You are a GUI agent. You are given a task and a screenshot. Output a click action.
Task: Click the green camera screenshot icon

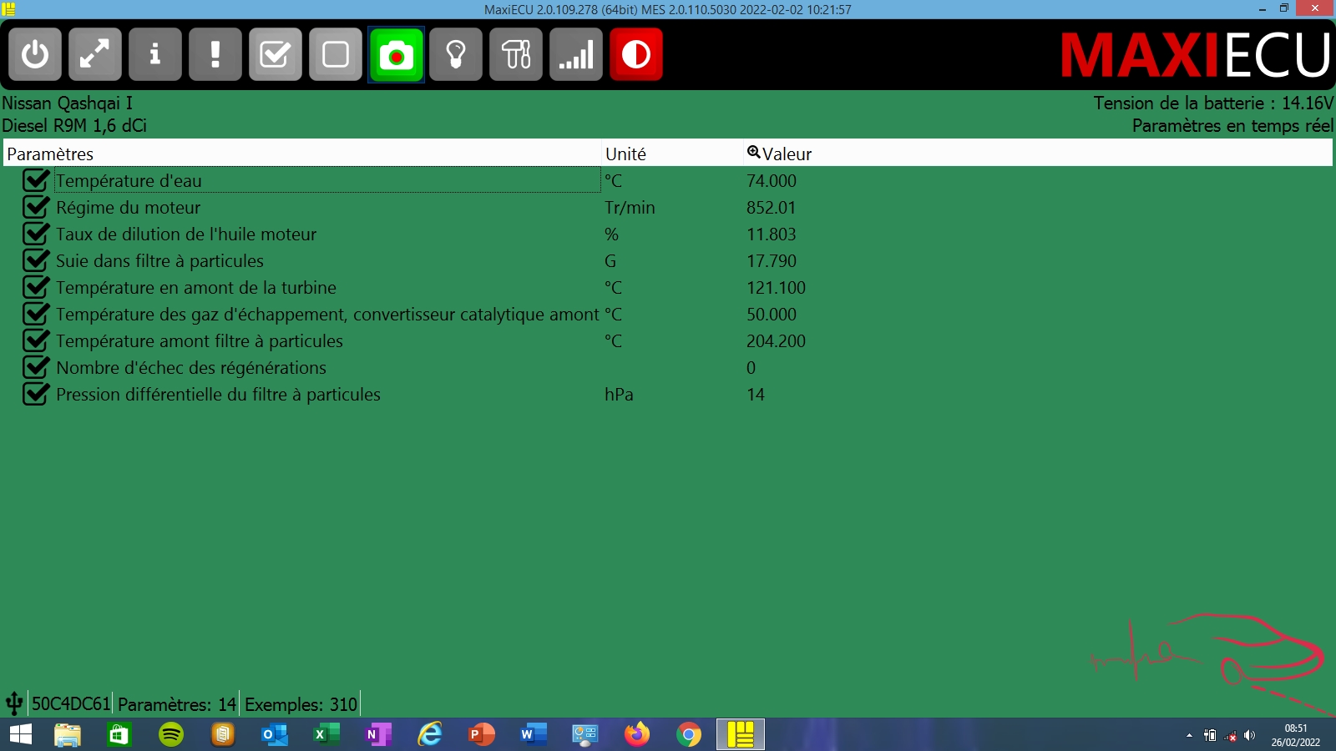[x=397, y=54]
